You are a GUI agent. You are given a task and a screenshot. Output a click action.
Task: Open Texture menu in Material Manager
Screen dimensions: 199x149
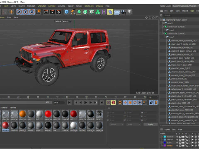(13, 108)
